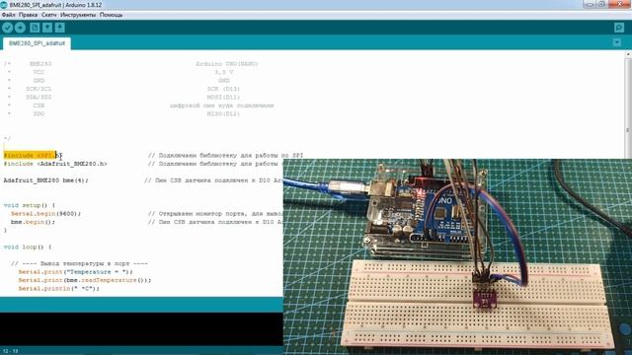Select the BME280_SPI_adafruit sketch tab
Screen dimensions: 632x355
pyautogui.click(x=37, y=43)
